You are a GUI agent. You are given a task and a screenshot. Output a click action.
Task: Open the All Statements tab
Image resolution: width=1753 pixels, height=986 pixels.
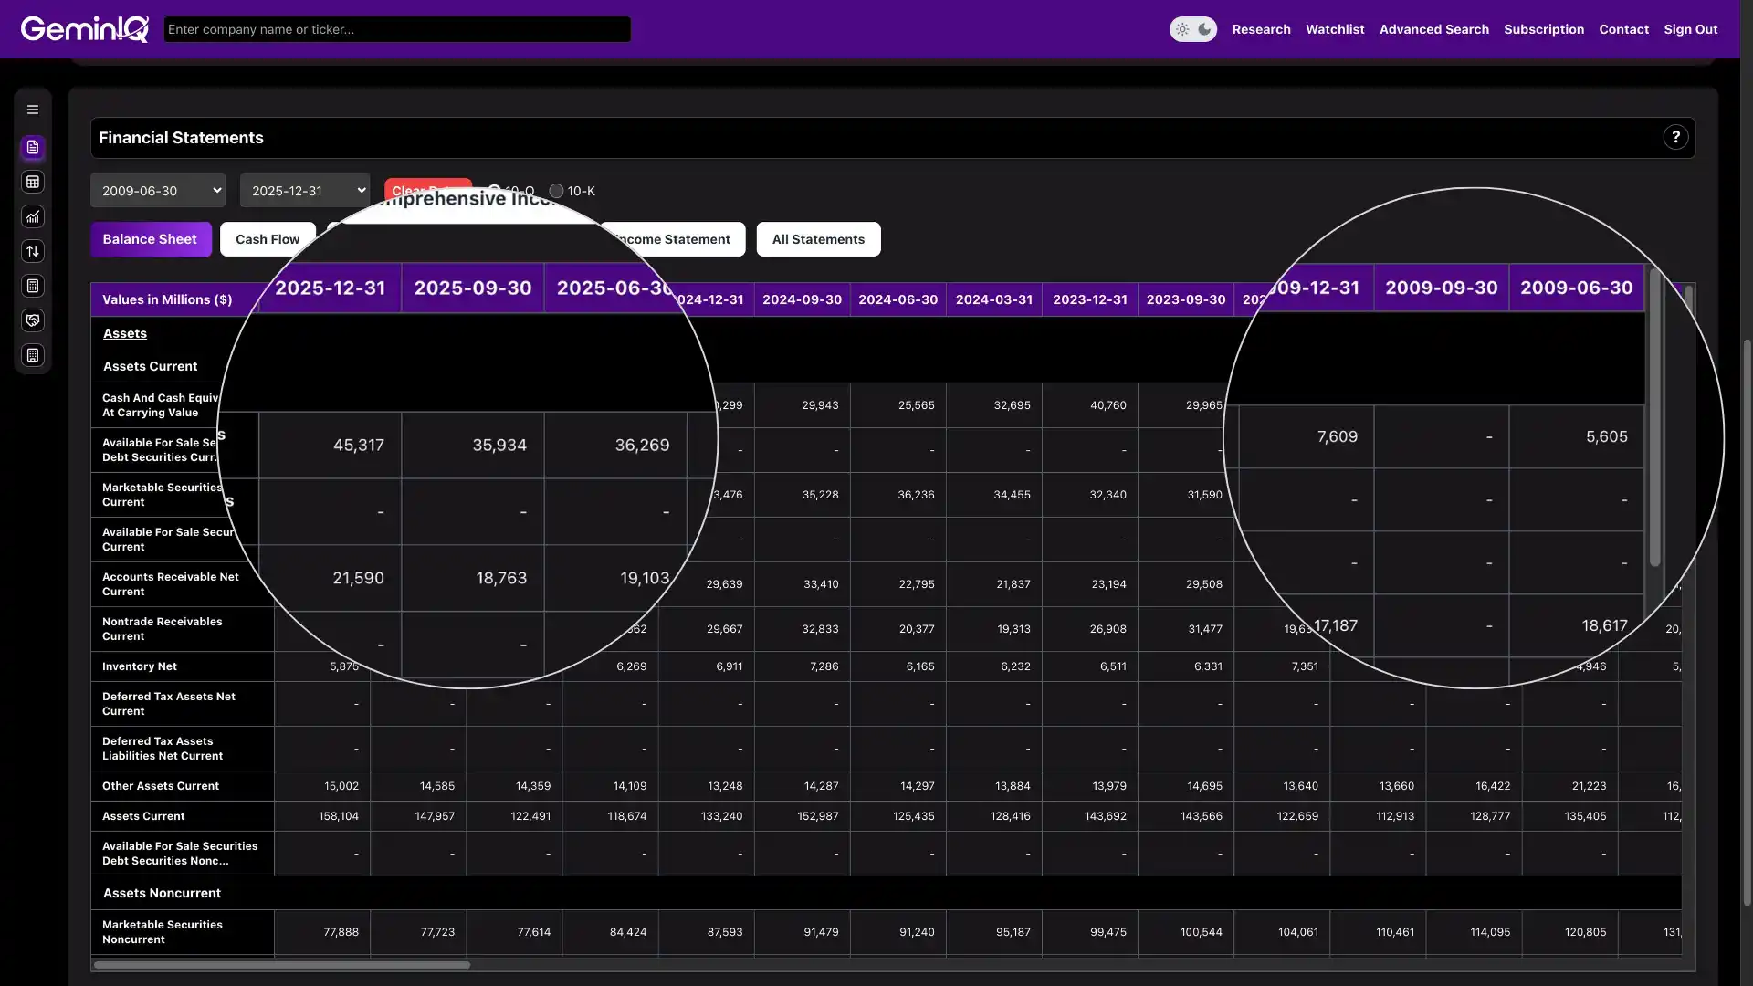(818, 239)
